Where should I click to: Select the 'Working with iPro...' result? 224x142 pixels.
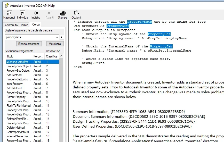(33, 62)
